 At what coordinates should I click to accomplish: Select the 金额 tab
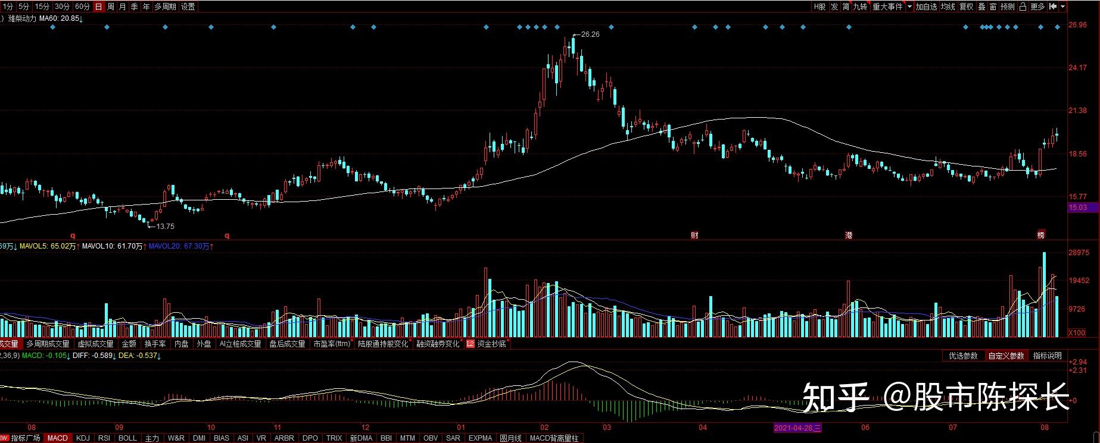pos(129,344)
